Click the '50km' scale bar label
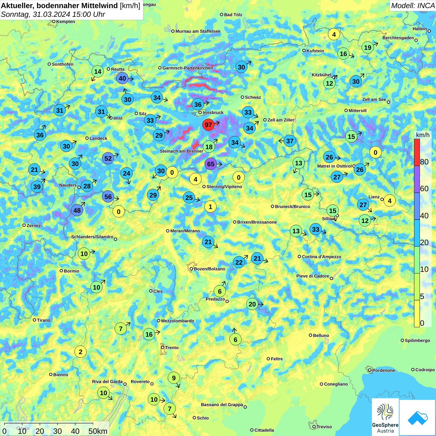The image size is (436, 436). [x=98, y=431]
